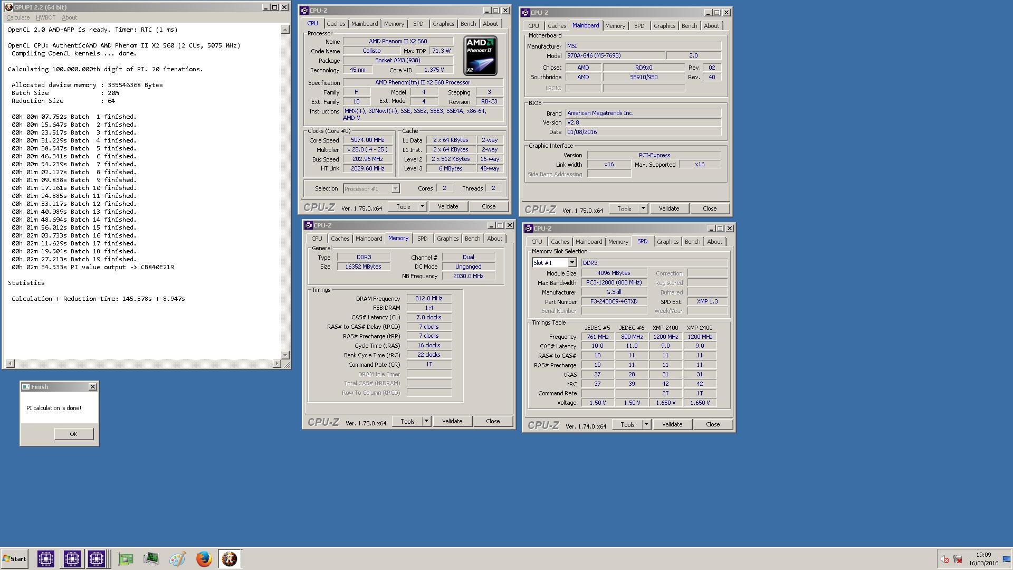Click the title icon of CPU-Z Mainboard window

525,13
